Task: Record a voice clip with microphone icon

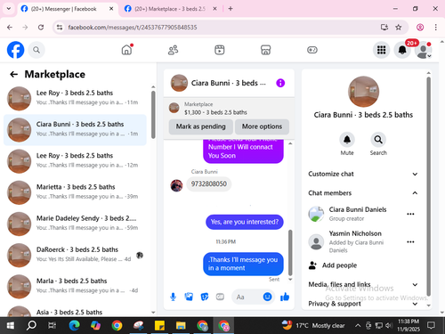Action: point(174,297)
